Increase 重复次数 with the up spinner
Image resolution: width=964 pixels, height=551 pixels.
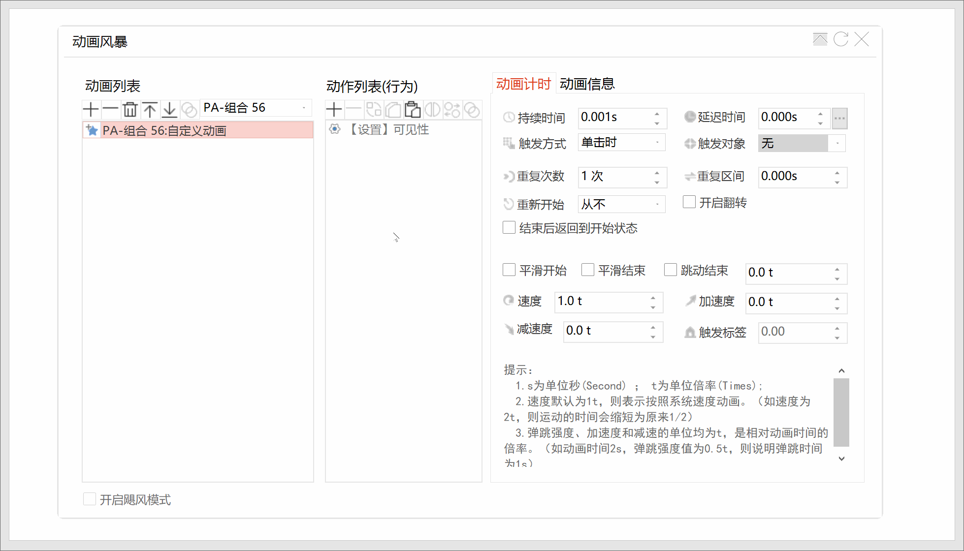(x=657, y=172)
